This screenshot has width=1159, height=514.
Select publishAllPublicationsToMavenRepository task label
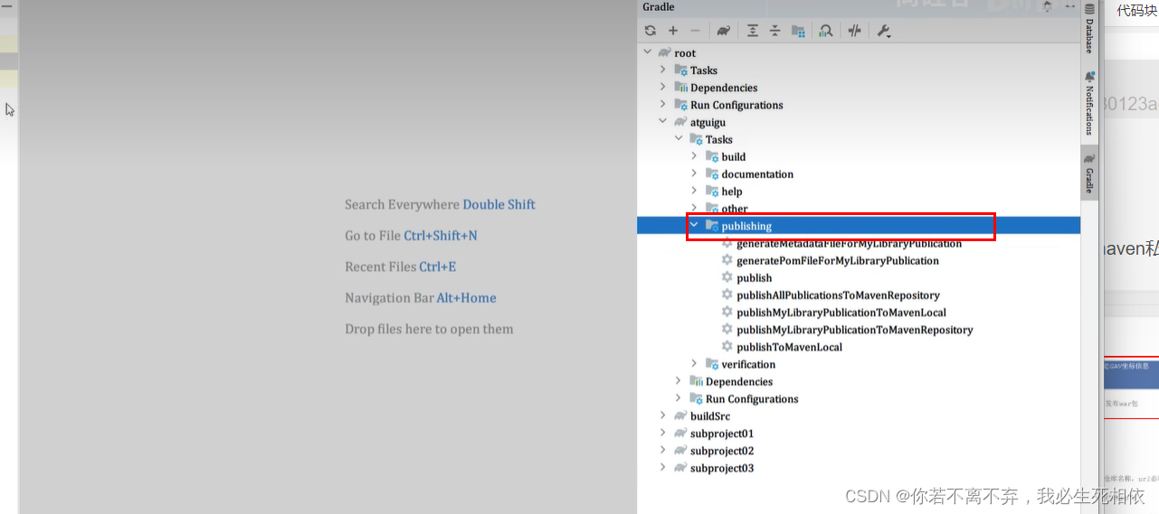(x=838, y=294)
